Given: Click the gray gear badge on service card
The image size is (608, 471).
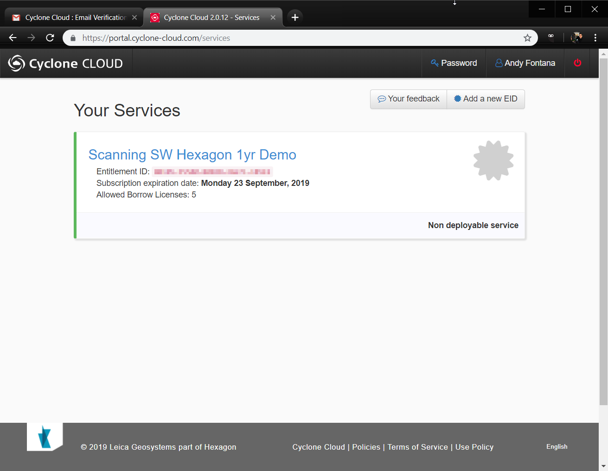Looking at the screenshot, I should (493, 160).
